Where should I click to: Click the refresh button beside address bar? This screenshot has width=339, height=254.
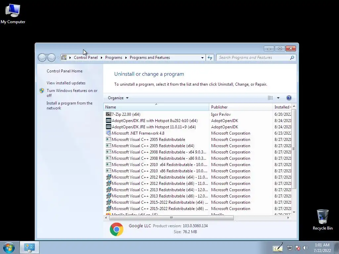(x=210, y=58)
